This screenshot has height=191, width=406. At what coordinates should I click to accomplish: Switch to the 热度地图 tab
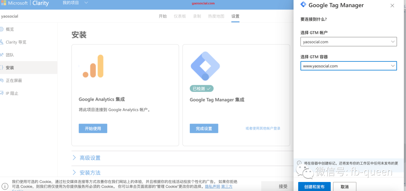point(216,16)
